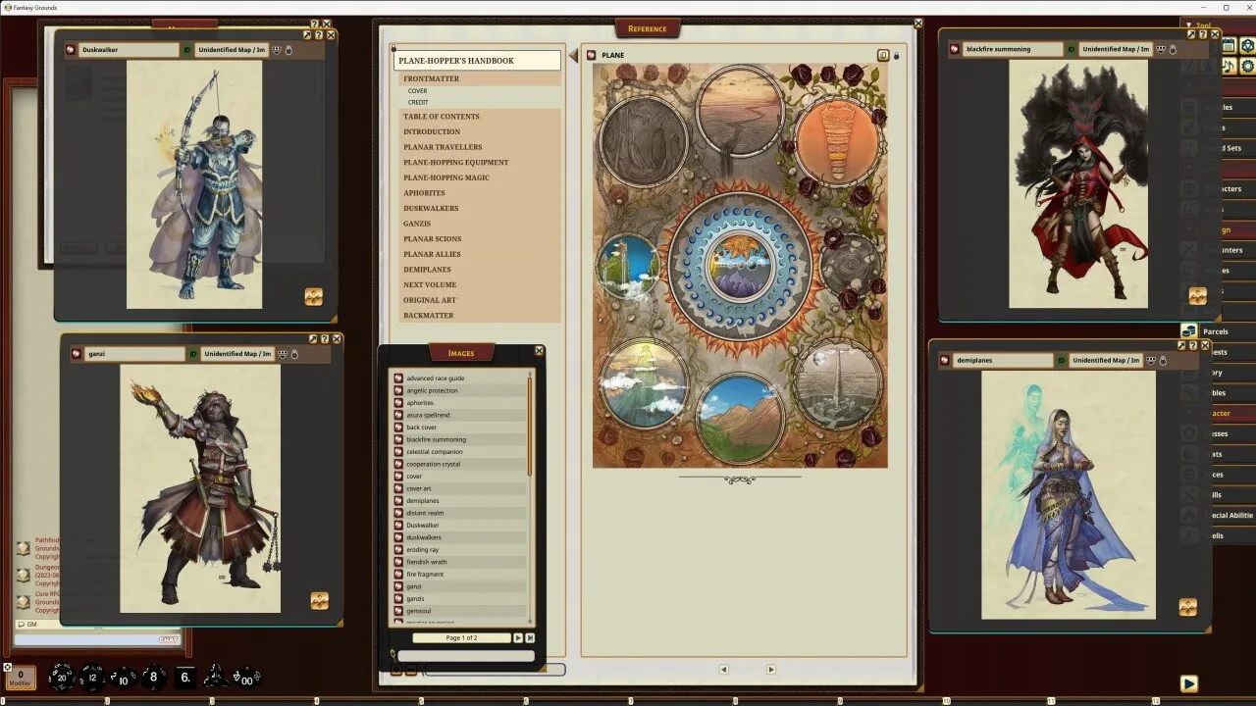The image size is (1256, 706).
Task: Open the calendar tool icon
Action: point(1230,44)
